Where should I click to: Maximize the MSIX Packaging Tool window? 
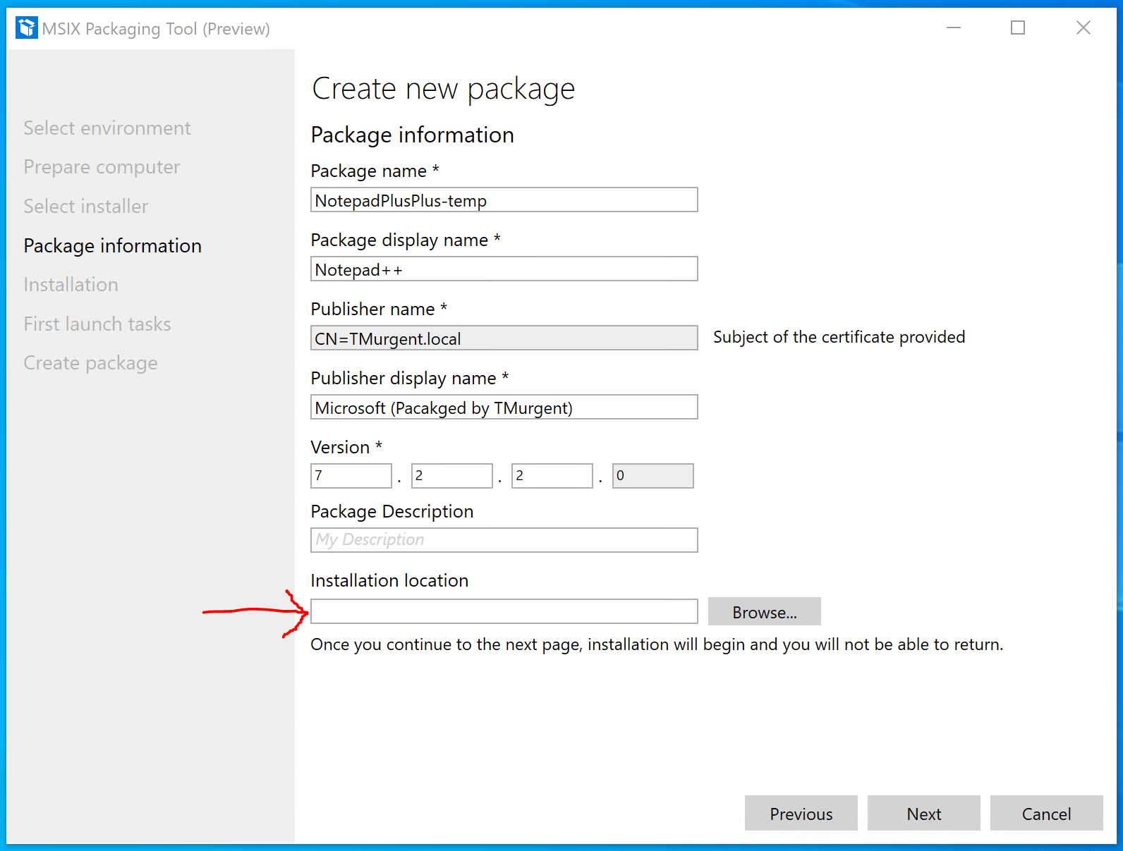coord(1018,27)
